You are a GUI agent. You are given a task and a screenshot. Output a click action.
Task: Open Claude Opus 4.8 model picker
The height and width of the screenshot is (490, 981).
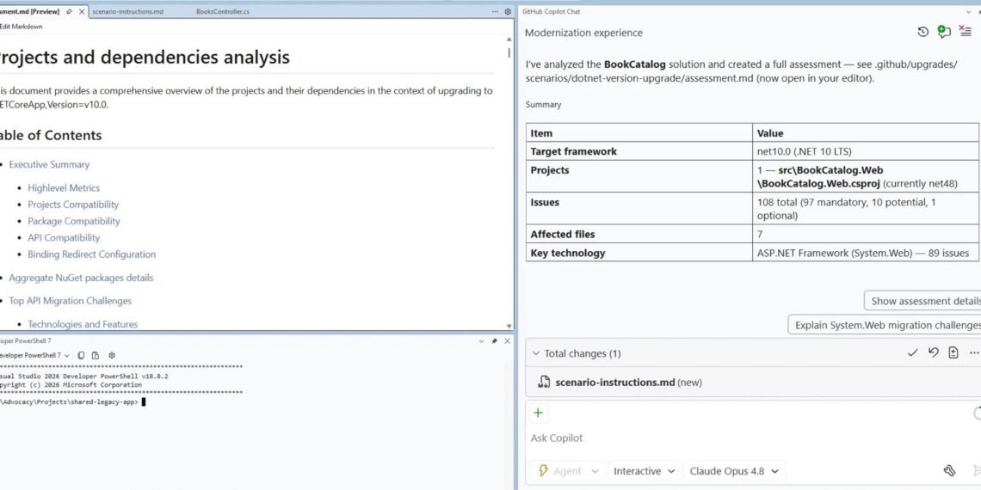click(x=735, y=471)
